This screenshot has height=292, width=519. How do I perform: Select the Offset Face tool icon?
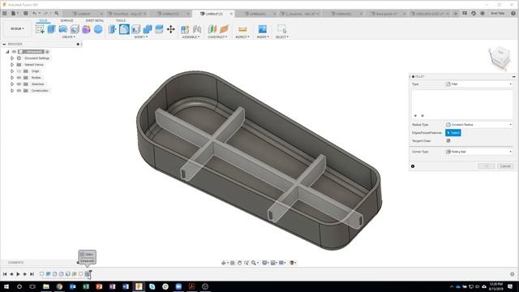click(x=159, y=29)
